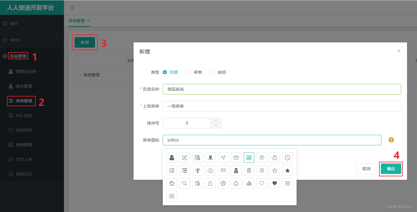
Task: Open 首页 in the sidebar
Action: click(32, 23)
